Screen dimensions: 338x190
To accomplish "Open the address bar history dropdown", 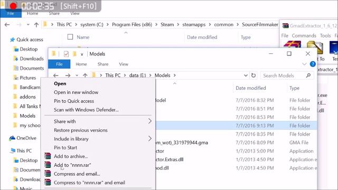I will click(x=246, y=75).
